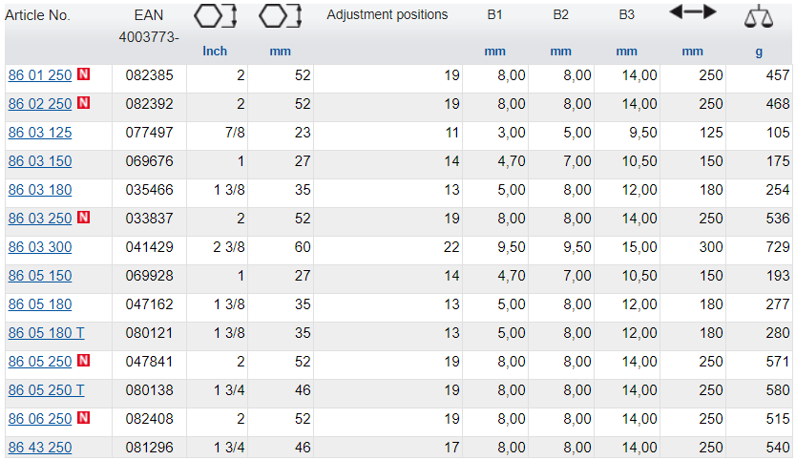Click the Adjustment positions column header
796x460 pixels.
coord(387,15)
